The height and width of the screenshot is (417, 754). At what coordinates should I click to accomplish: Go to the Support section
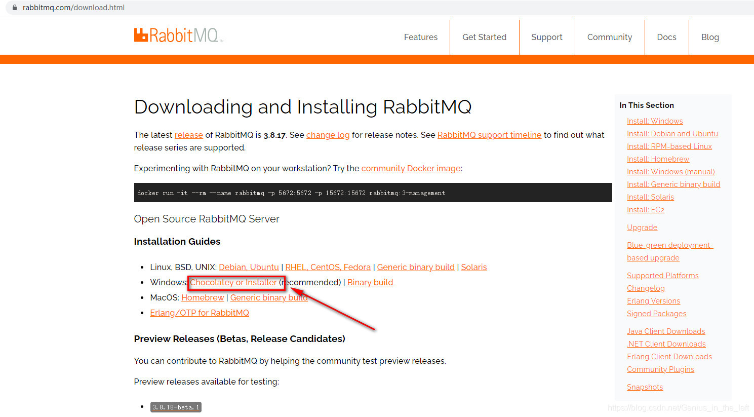coord(547,37)
